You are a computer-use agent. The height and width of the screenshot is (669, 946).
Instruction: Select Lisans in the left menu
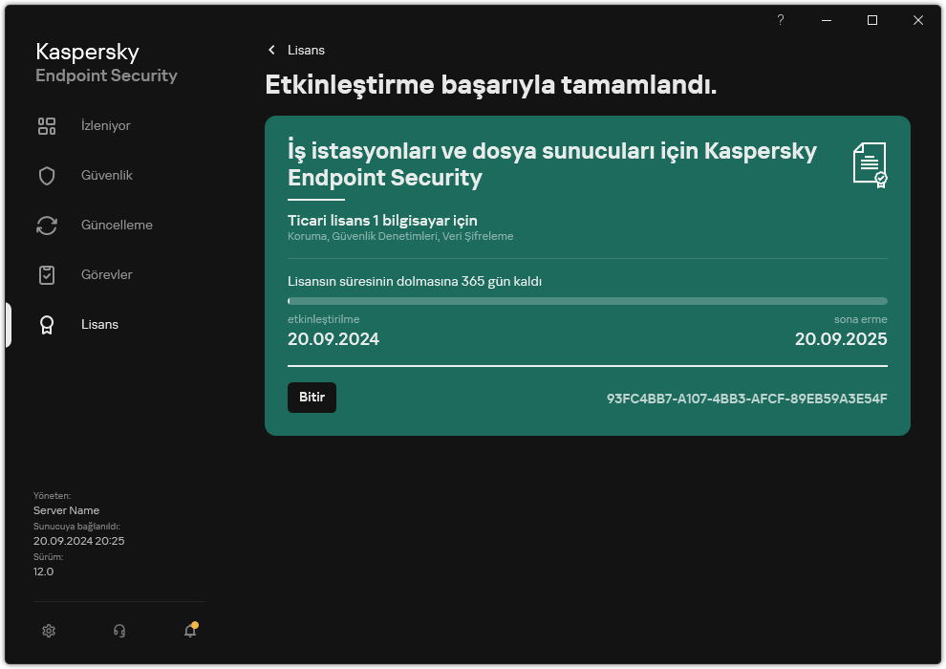coord(99,324)
